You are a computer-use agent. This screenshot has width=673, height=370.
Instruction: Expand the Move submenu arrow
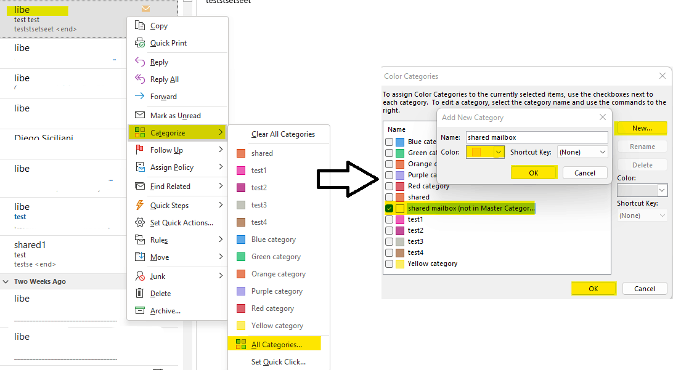pos(221,256)
